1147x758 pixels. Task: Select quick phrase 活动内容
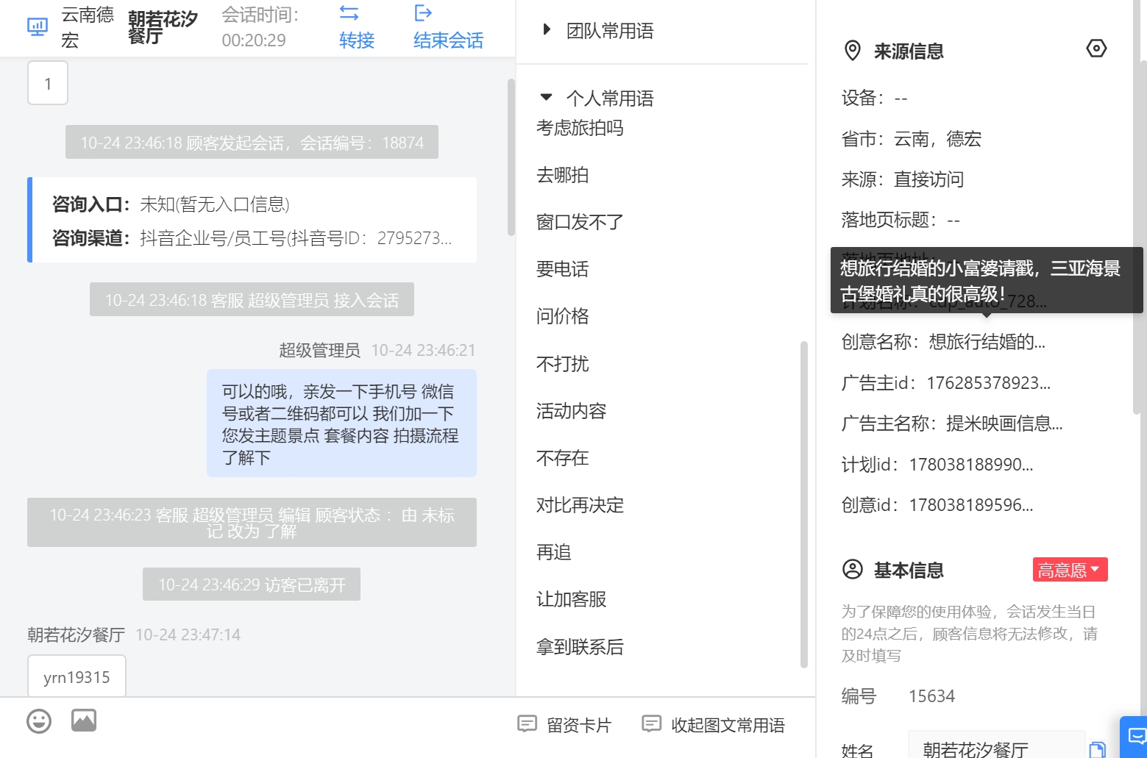coord(571,411)
